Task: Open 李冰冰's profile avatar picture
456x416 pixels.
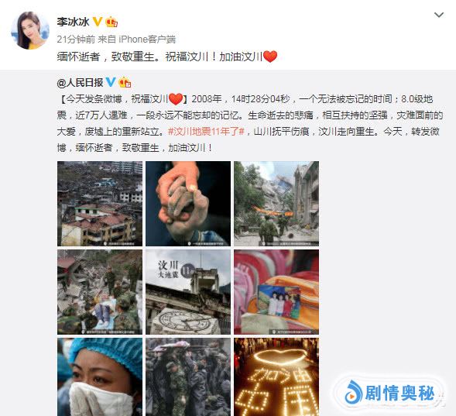Action: coord(30,30)
